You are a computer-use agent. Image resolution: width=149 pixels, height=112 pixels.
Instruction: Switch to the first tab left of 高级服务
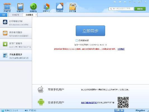point(16,15)
